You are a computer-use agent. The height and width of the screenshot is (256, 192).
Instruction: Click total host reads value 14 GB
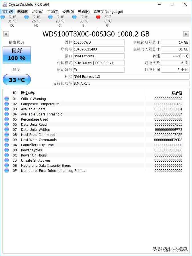point(175,42)
